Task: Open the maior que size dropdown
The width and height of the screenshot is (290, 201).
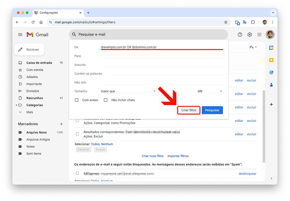Action: [x=128, y=91]
